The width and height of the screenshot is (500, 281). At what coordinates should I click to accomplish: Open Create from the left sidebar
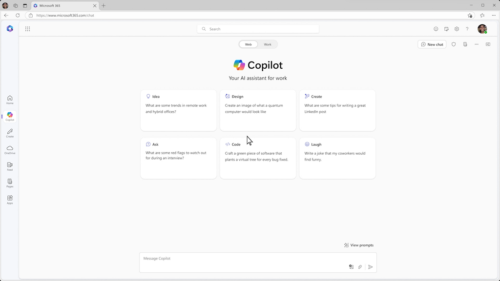click(10, 133)
